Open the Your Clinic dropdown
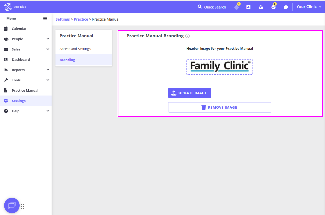The image size is (325, 215). (x=309, y=7)
